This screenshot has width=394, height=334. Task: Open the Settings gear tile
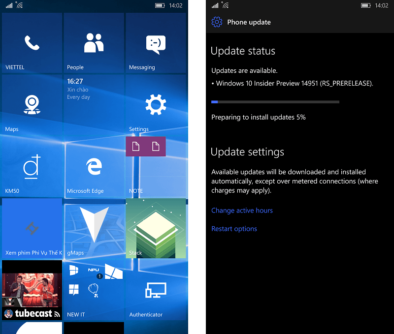[156, 104]
